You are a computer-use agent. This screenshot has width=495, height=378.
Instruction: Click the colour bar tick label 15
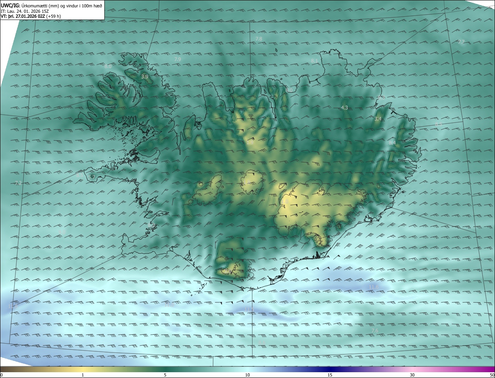point(330,375)
